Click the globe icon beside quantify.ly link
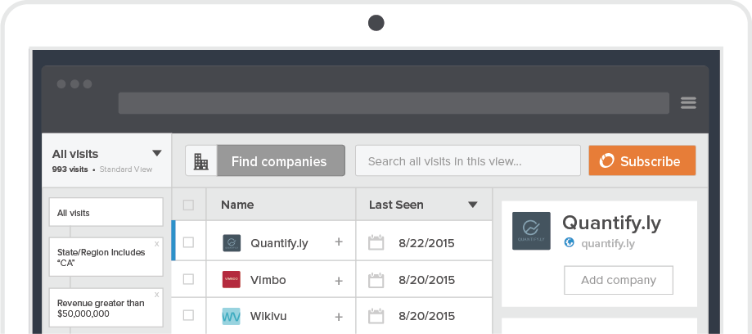752x334 pixels. [570, 243]
